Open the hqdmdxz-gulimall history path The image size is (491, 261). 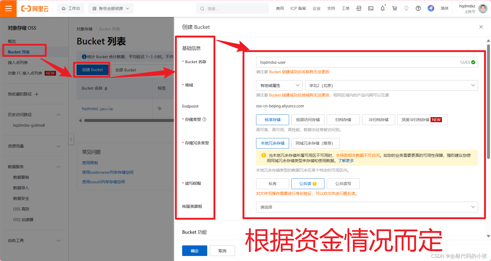pyautogui.click(x=29, y=125)
